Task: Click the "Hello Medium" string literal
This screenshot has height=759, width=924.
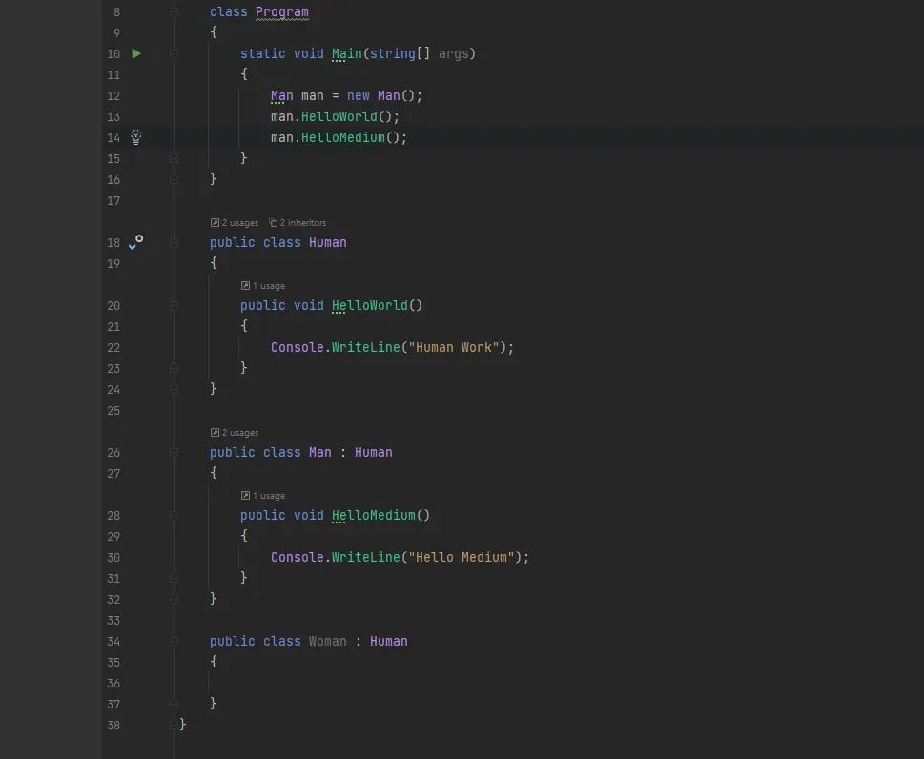Action: pos(462,558)
